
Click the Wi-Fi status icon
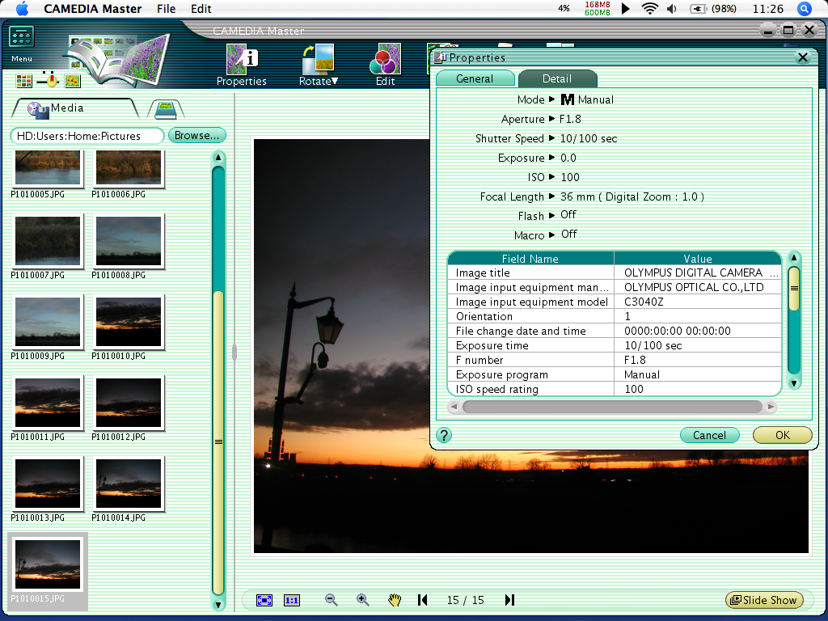649,9
